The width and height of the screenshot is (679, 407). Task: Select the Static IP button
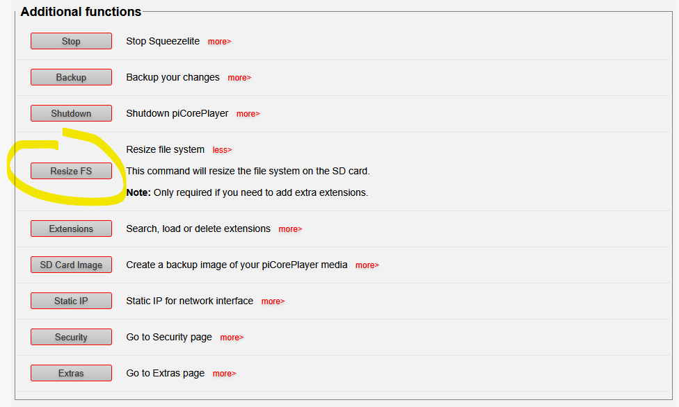(x=71, y=301)
